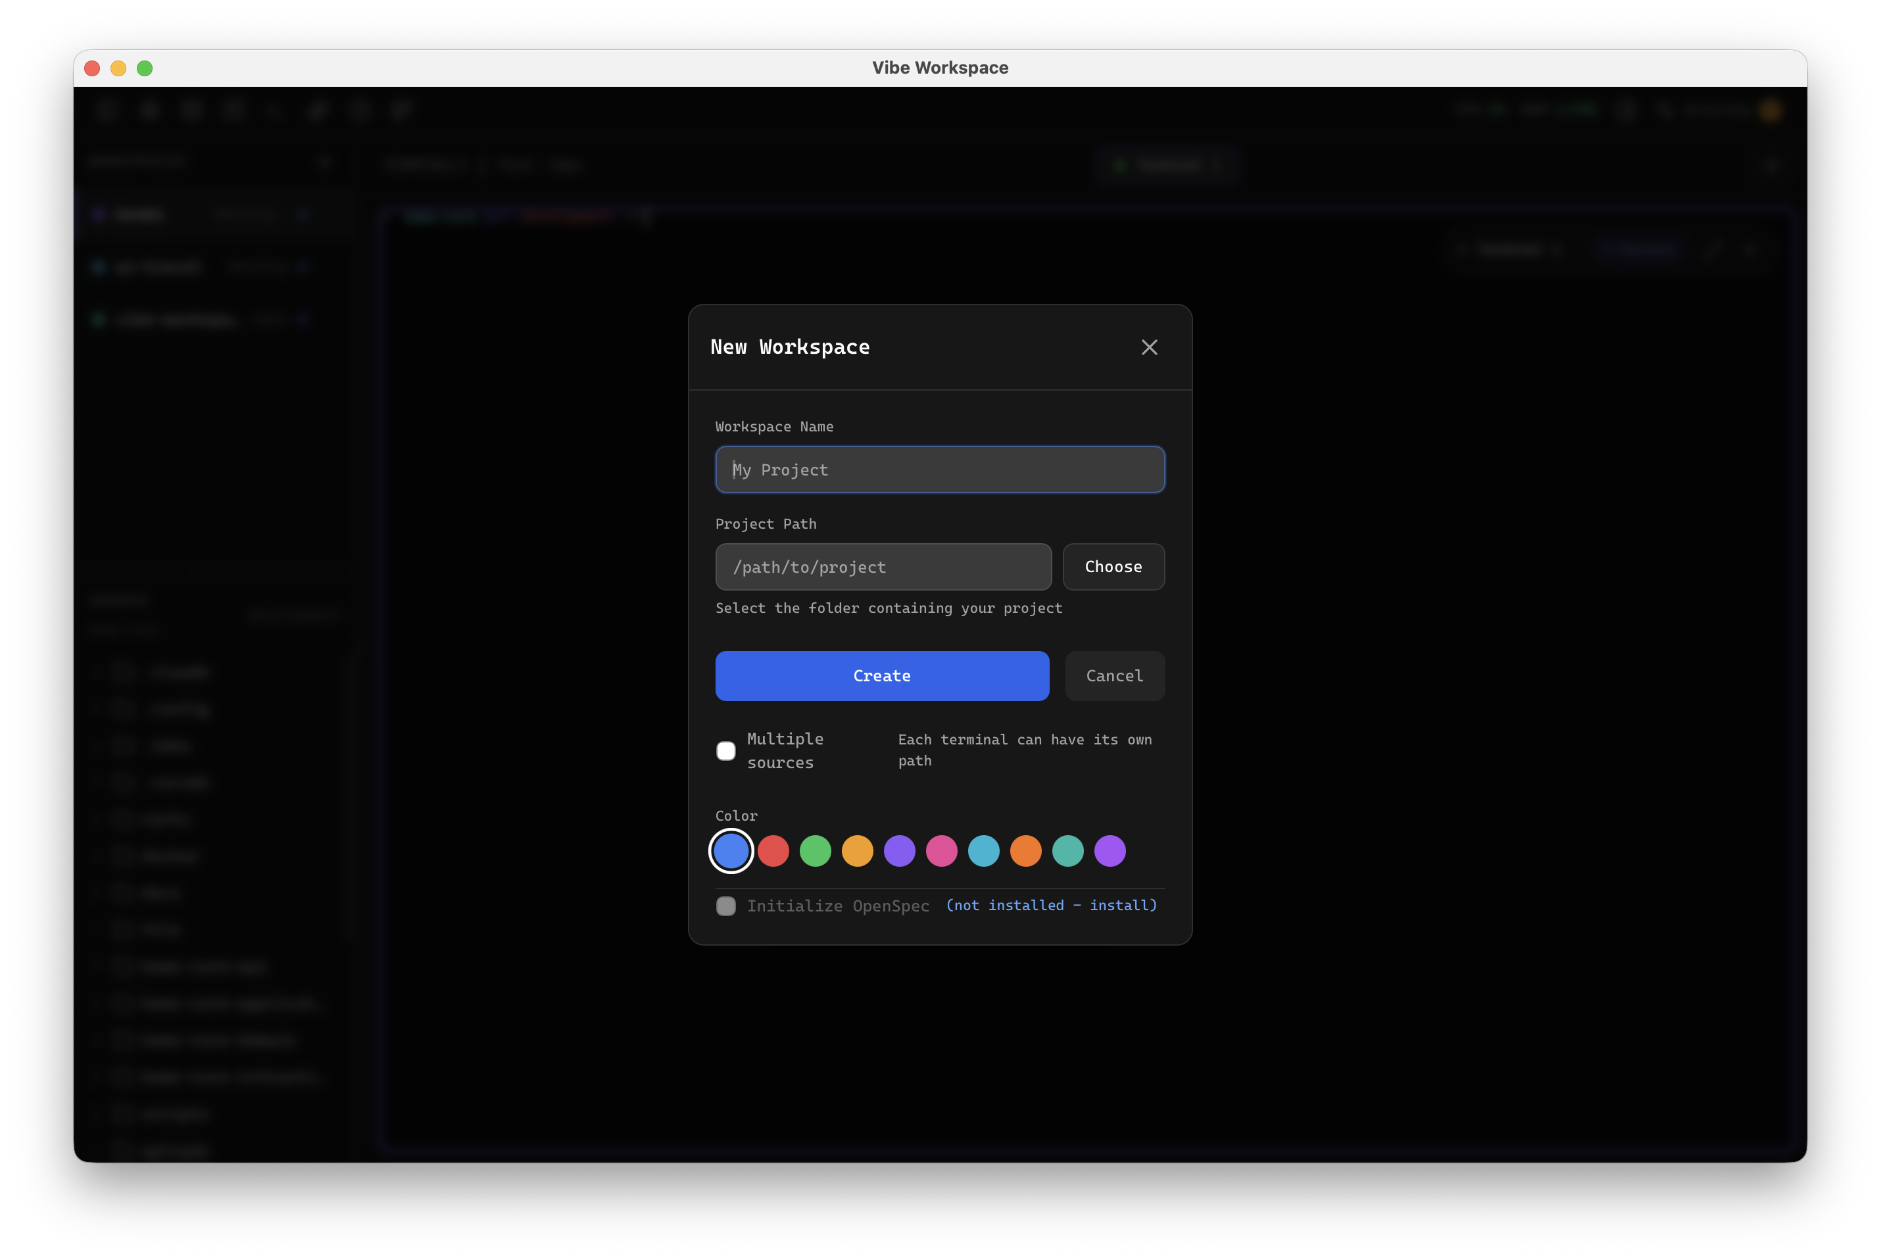The height and width of the screenshot is (1260, 1881).
Task: Click the blue Create button
Action: [x=882, y=676]
